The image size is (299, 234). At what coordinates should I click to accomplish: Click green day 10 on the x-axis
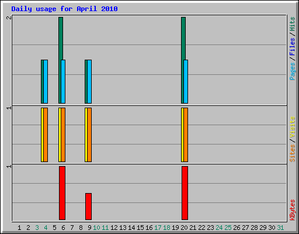[x=96, y=228]
